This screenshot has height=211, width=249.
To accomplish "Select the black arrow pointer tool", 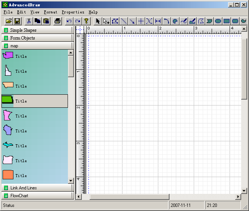I will click(98, 21).
